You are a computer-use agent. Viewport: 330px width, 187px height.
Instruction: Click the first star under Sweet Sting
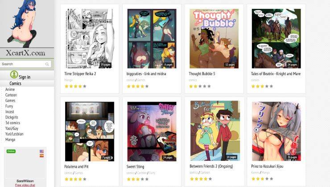(129, 179)
